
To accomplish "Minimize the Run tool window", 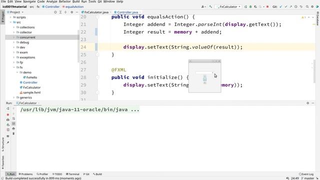I will pyautogui.click(x=313, y=103).
